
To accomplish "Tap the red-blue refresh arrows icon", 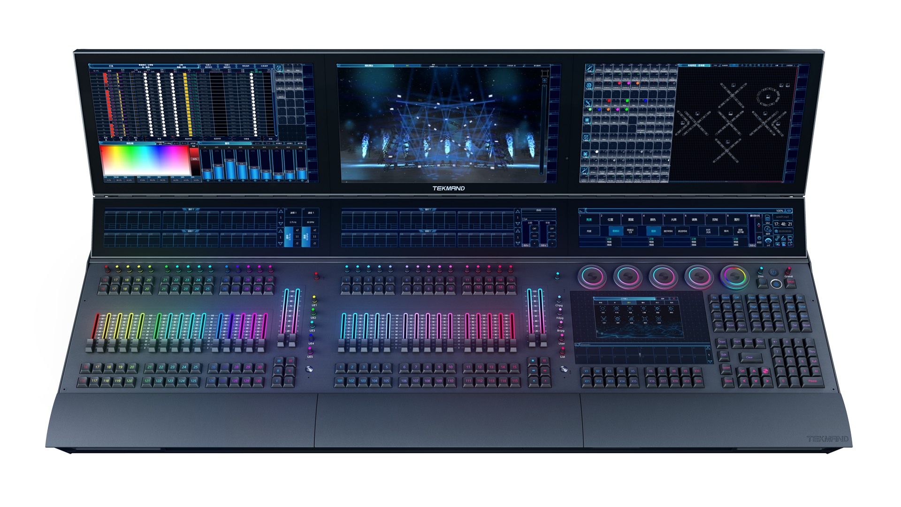I will tap(759, 225).
